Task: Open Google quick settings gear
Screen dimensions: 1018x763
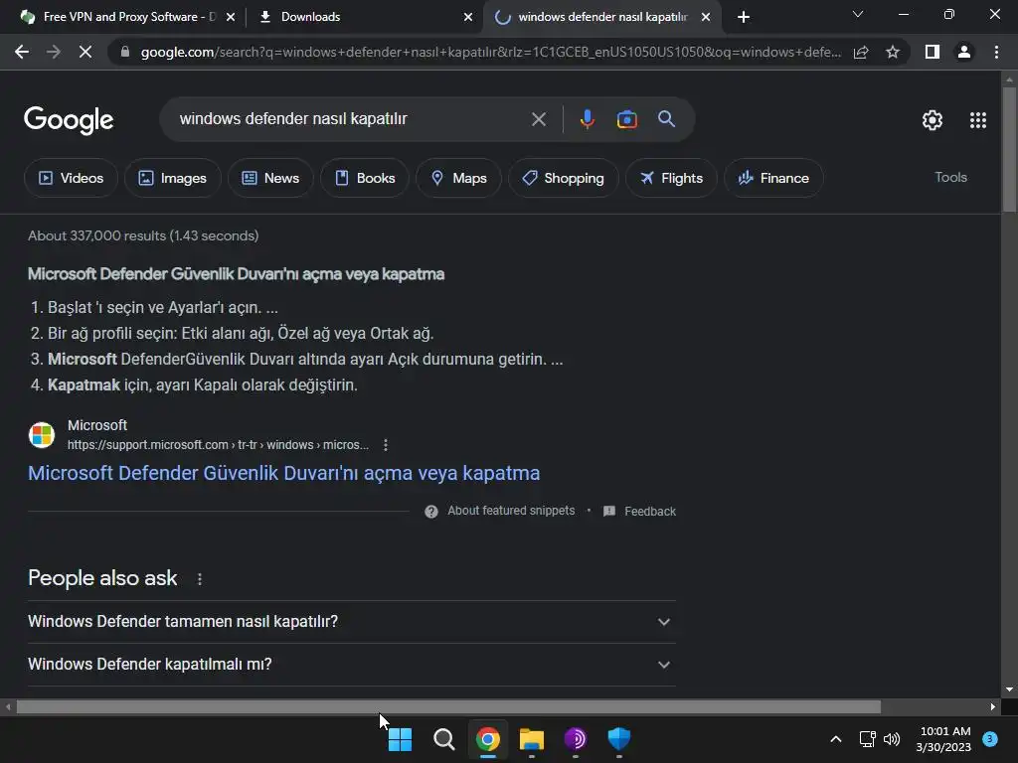Action: coord(933,120)
